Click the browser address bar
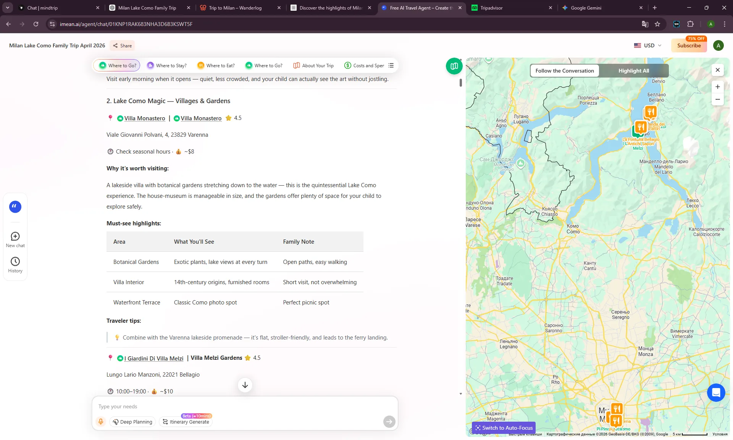The height and width of the screenshot is (440, 733). 344,24
